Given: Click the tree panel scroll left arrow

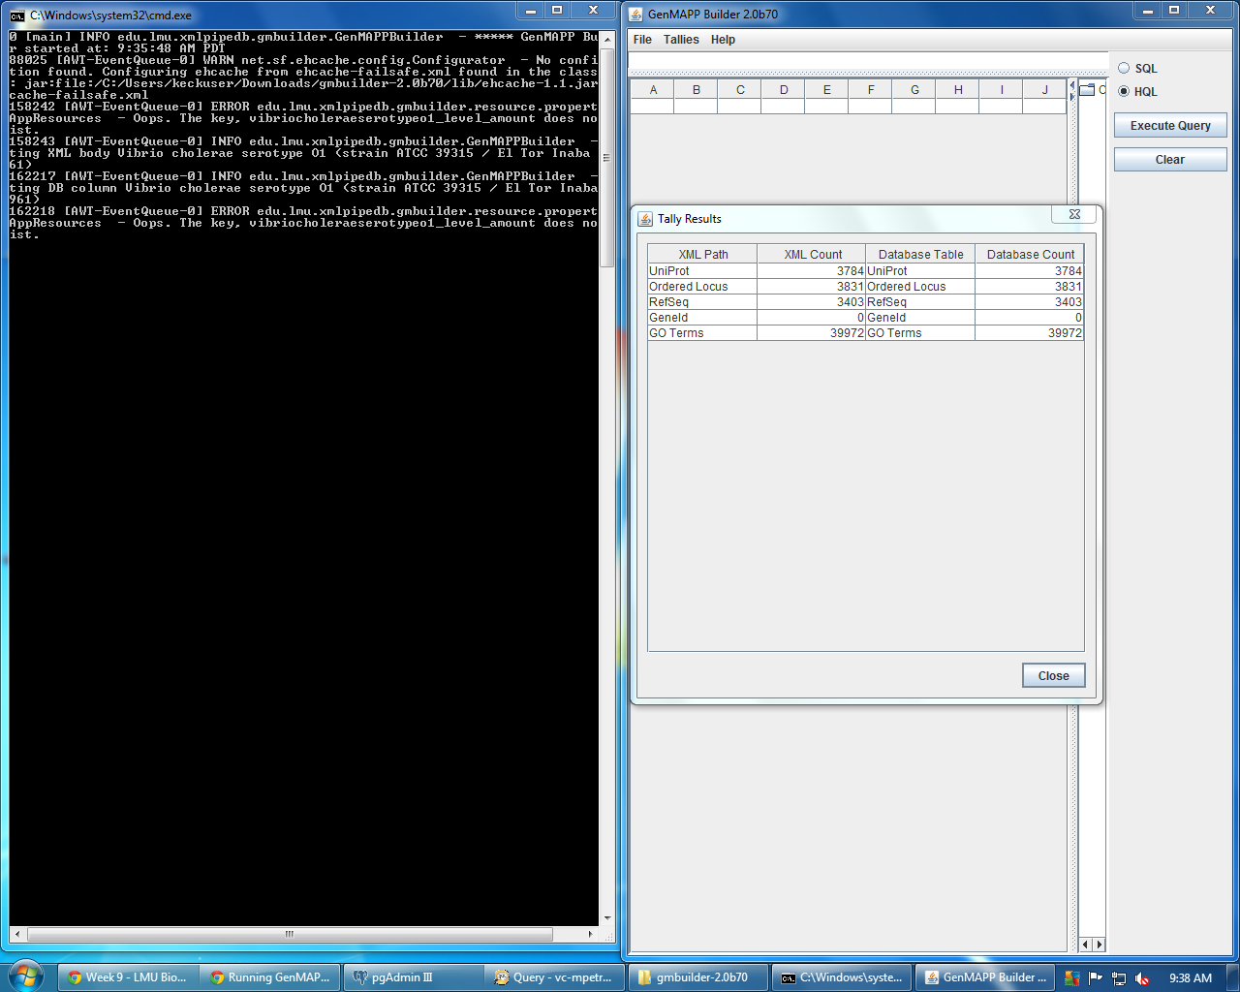Looking at the screenshot, I should coord(1085,945).
